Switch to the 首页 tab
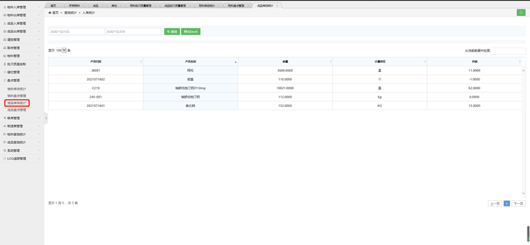This screenshot has width=530, height=245. pyautogui.click(x=54, y=6)
